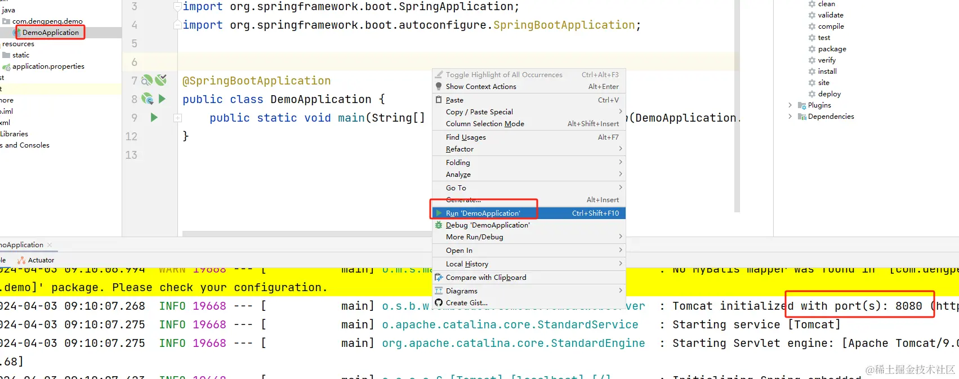Click the static folder icon
Screen dimensions: 959x379
tap(6, 55)
